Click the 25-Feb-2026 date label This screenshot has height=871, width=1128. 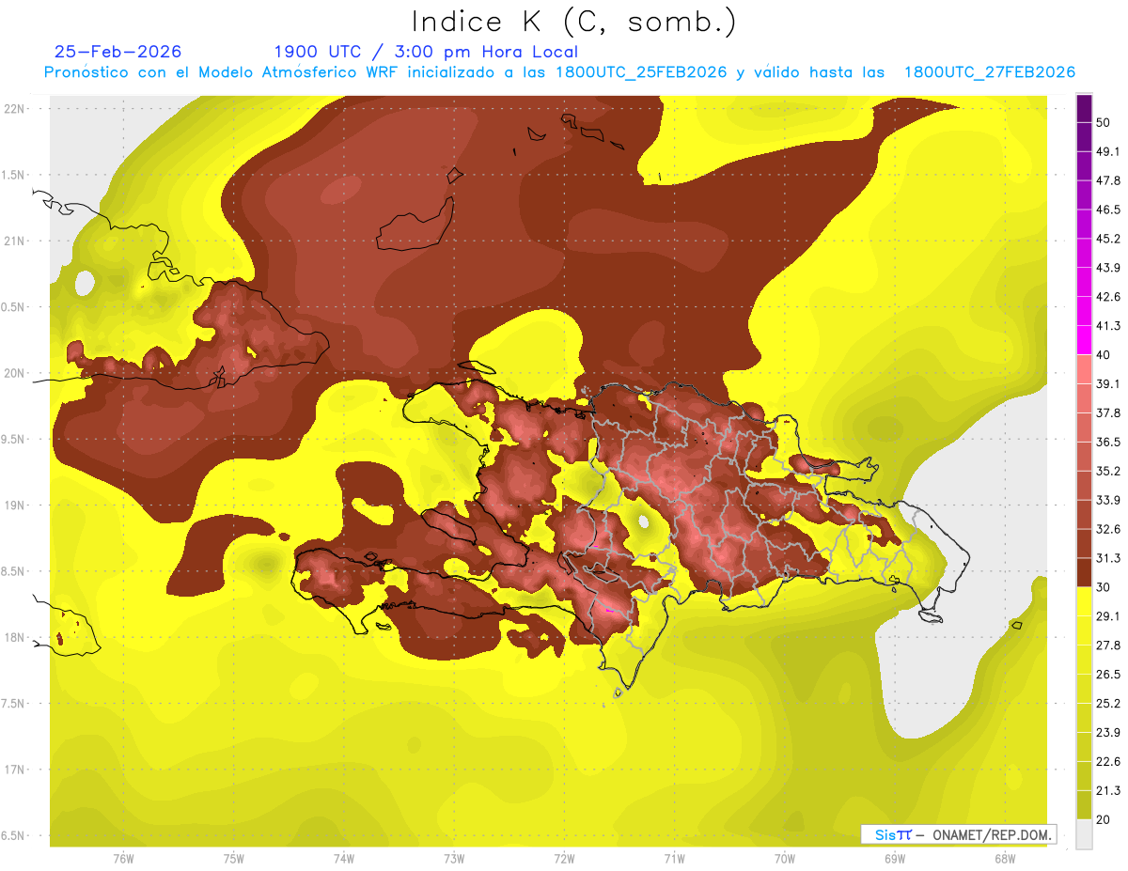click(117, 52)
